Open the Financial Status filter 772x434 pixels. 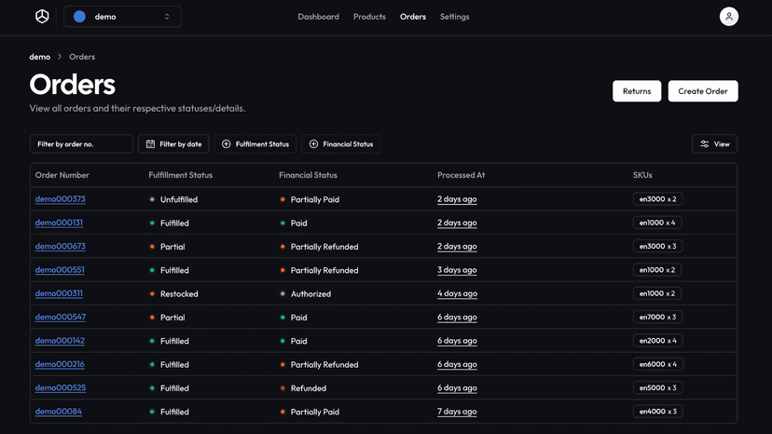340,144
